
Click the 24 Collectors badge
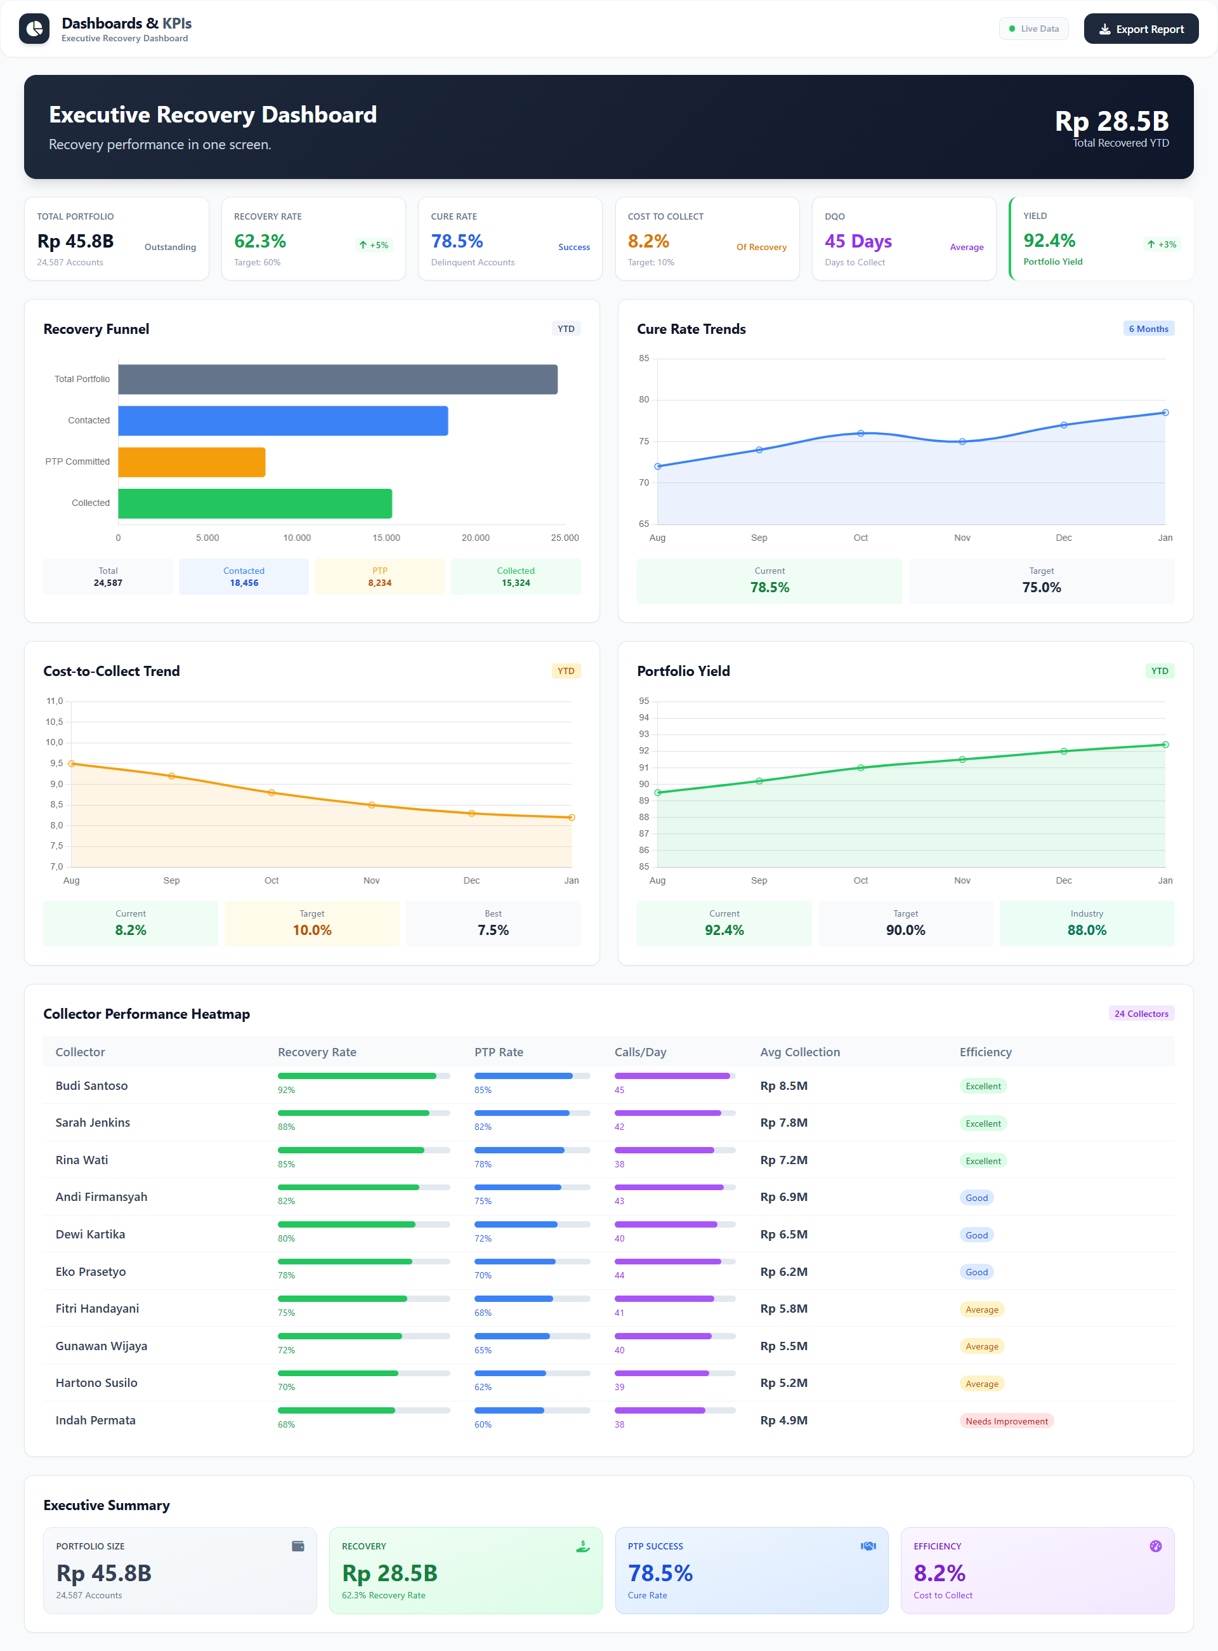[x=1141, y=1014]
